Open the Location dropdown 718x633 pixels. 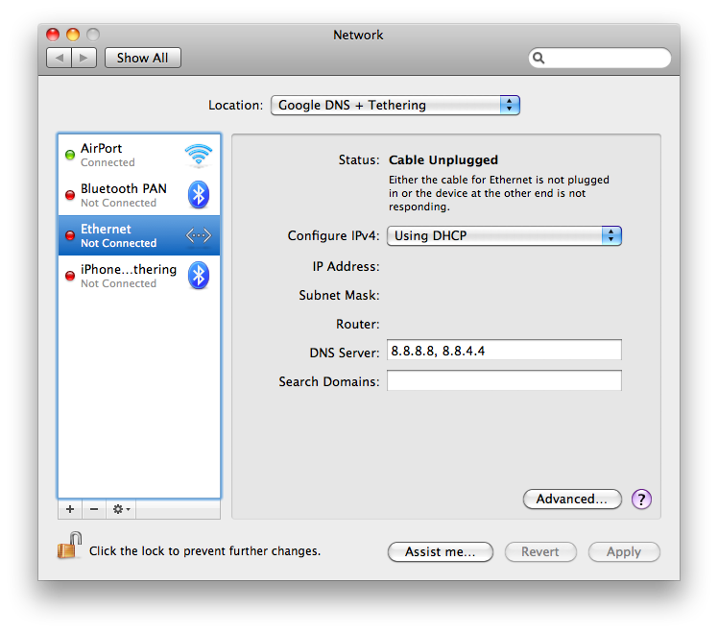[395, 106]
